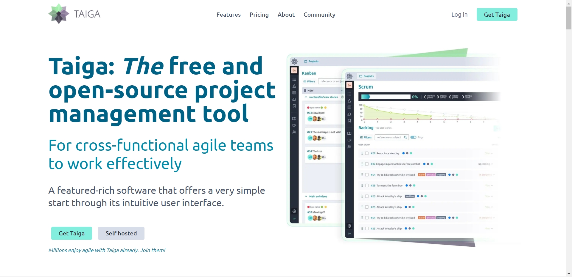Open the Features menu
Viewport: 572px width, 277px height.
coord(229,15)
